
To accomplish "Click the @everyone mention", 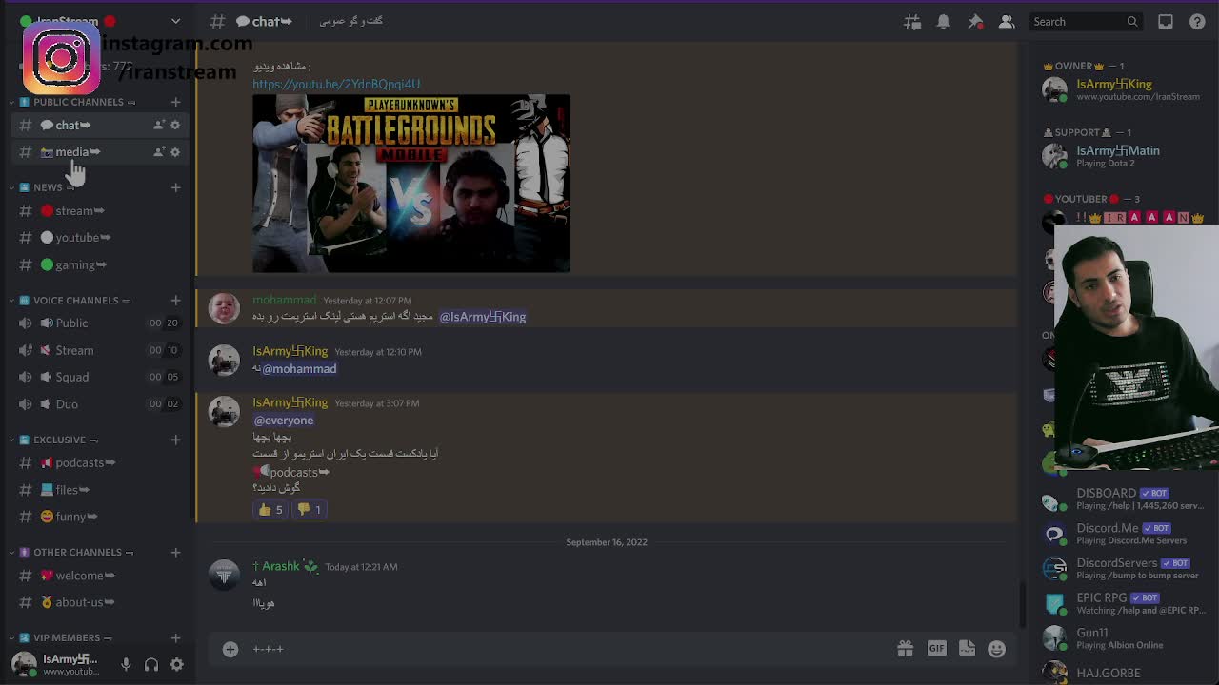I will tap(284, 420).
